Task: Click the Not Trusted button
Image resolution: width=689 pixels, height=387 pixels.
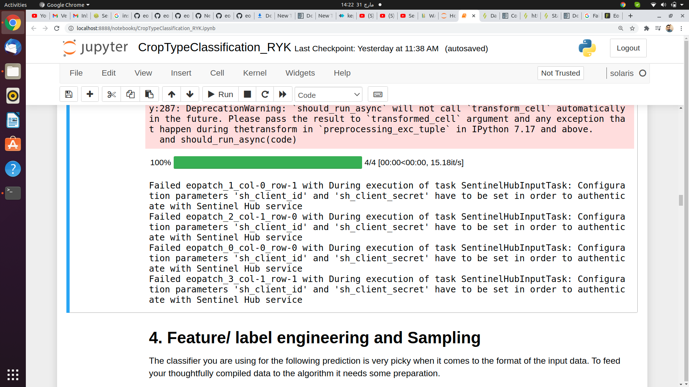Action: [x=561, y=73]
